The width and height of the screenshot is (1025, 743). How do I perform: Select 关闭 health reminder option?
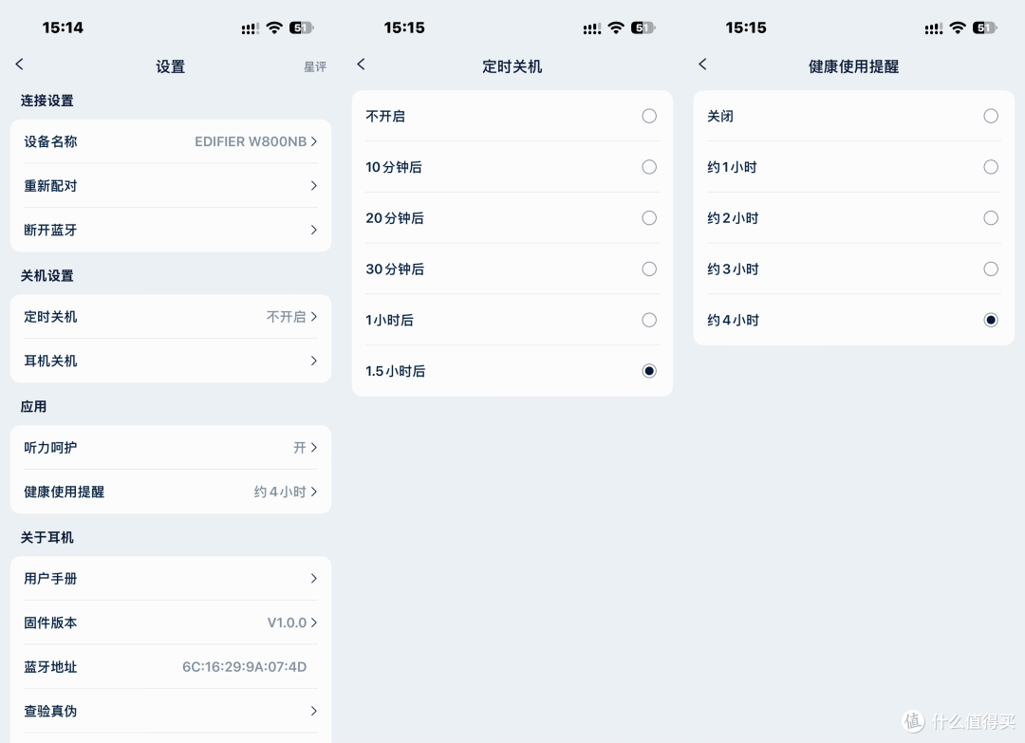point(991,117)
